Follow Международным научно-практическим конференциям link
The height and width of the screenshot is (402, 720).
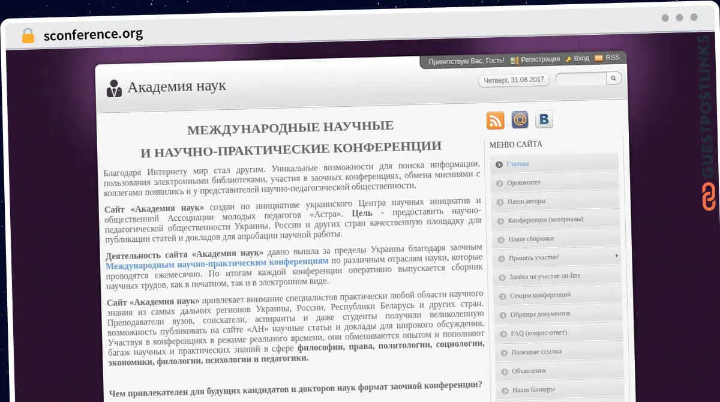(217, 262)
